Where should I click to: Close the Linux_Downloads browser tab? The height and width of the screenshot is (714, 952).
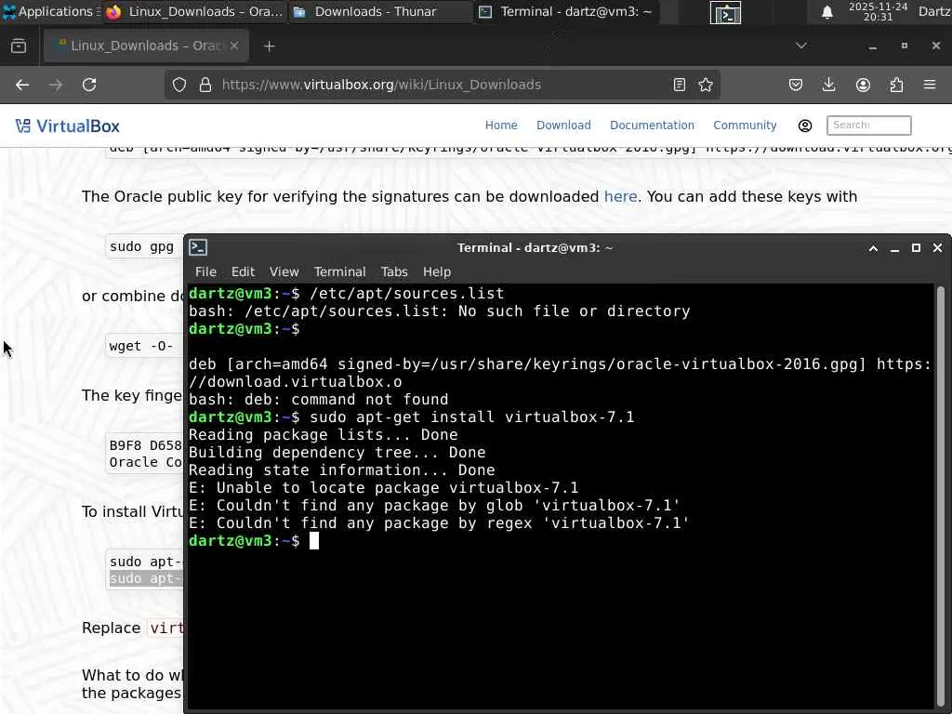click(x=234, y=46)
